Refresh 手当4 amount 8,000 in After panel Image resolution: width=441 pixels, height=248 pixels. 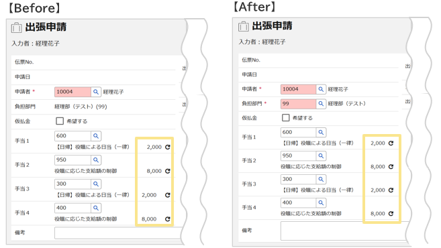coord(391,213)
